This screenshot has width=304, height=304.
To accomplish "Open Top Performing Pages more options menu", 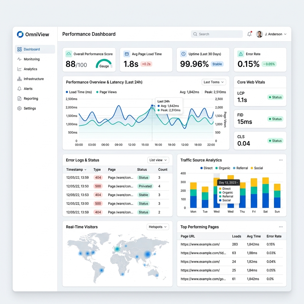I will 281,227.
